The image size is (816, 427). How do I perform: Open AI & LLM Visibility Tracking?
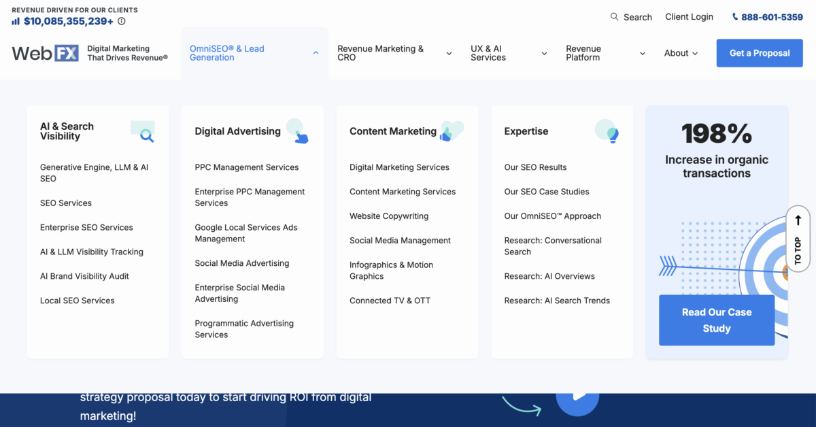coord(92,252)
